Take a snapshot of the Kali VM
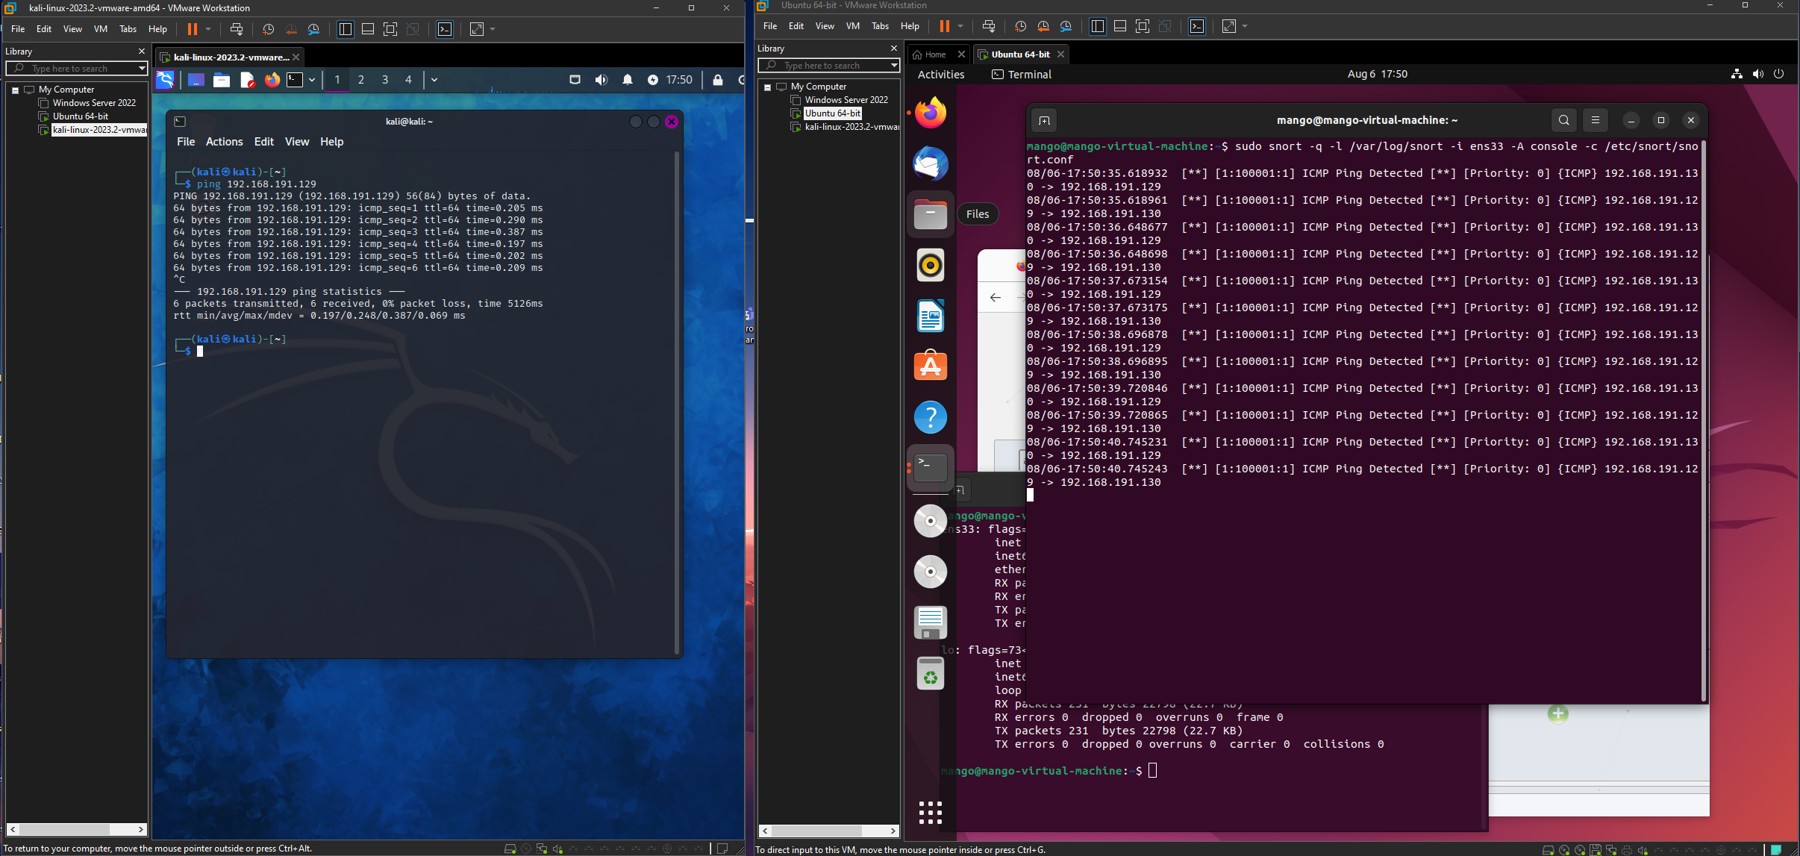Viewport: 1800px width, 856px height. coord(269,29)
